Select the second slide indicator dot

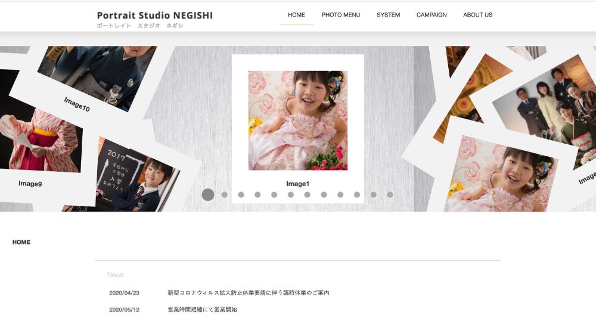point(225,194)
